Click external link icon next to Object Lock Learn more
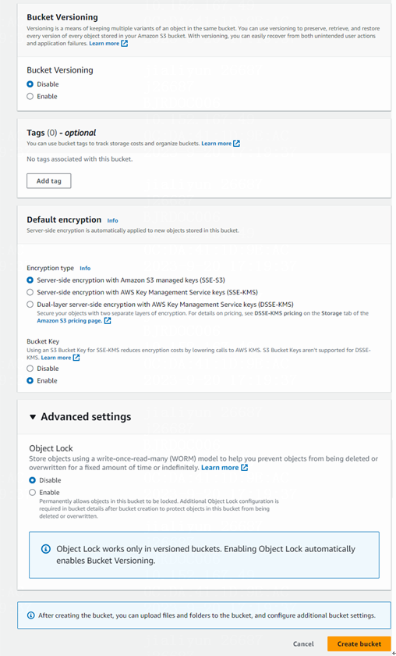The image size is (396, 656). (x=244, y=468)
